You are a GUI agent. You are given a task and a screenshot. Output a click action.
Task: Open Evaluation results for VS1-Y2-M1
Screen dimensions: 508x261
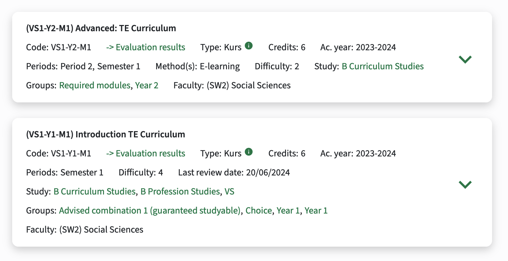click(x=145, y=47)
